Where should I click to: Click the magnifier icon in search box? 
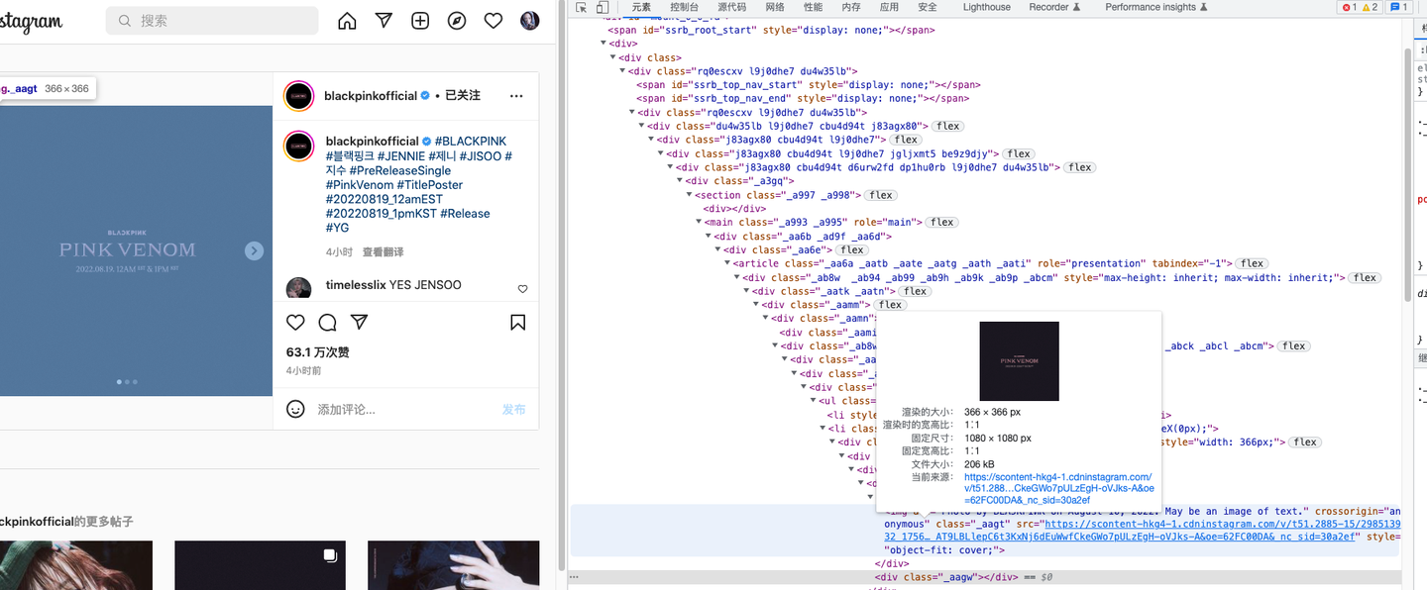click(x=126, y=21)
